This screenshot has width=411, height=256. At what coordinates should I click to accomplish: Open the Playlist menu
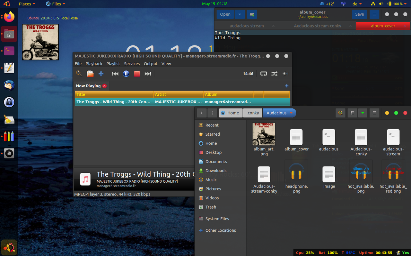point(113,64)
